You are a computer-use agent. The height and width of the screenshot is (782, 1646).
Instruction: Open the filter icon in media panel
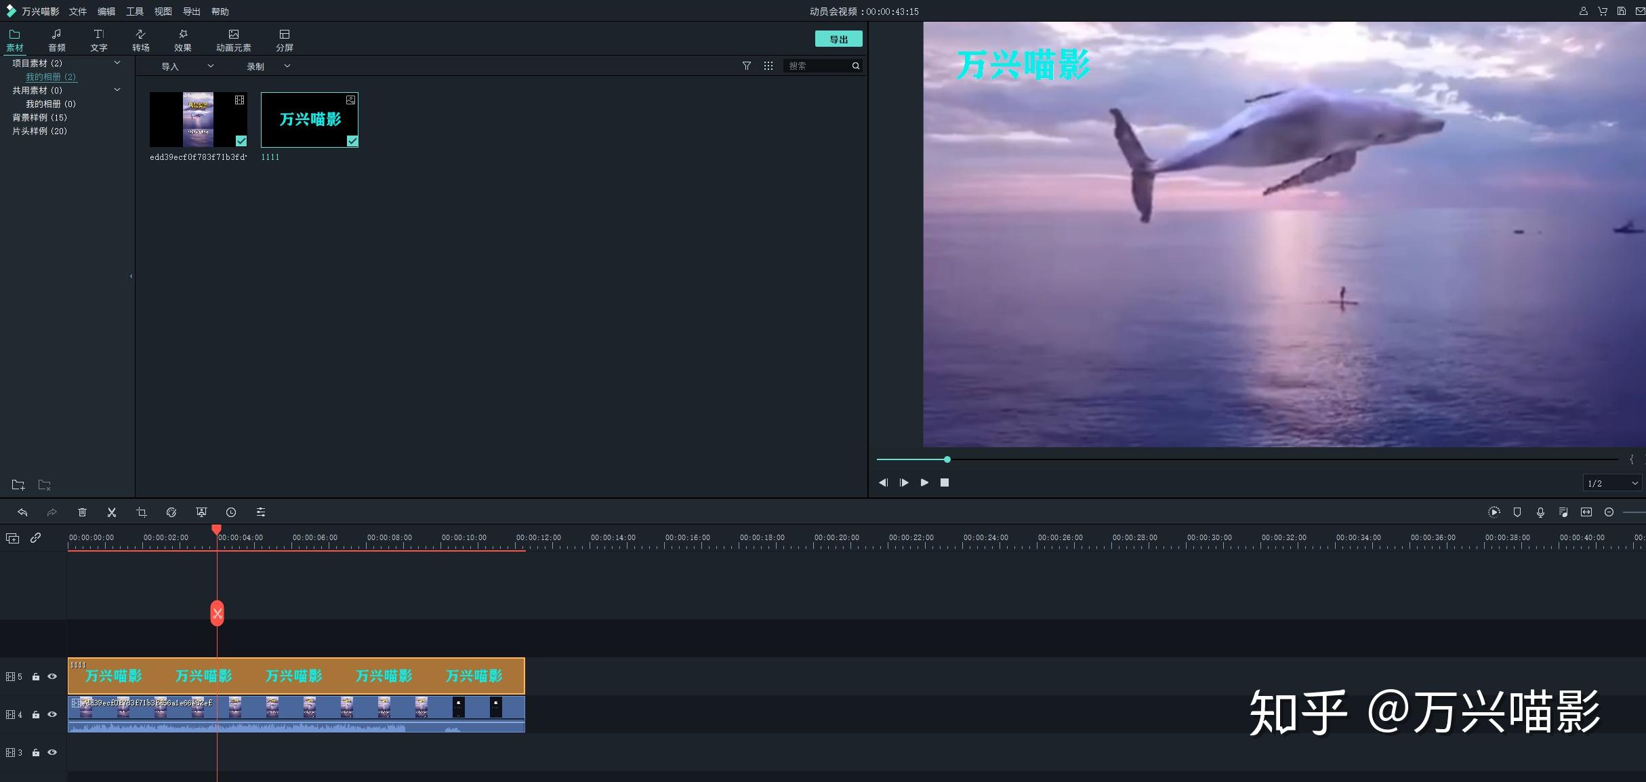pos(746,66)
